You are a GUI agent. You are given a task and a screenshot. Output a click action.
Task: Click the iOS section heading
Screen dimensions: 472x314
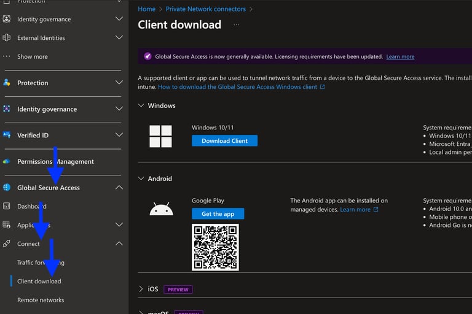[152, 289]
